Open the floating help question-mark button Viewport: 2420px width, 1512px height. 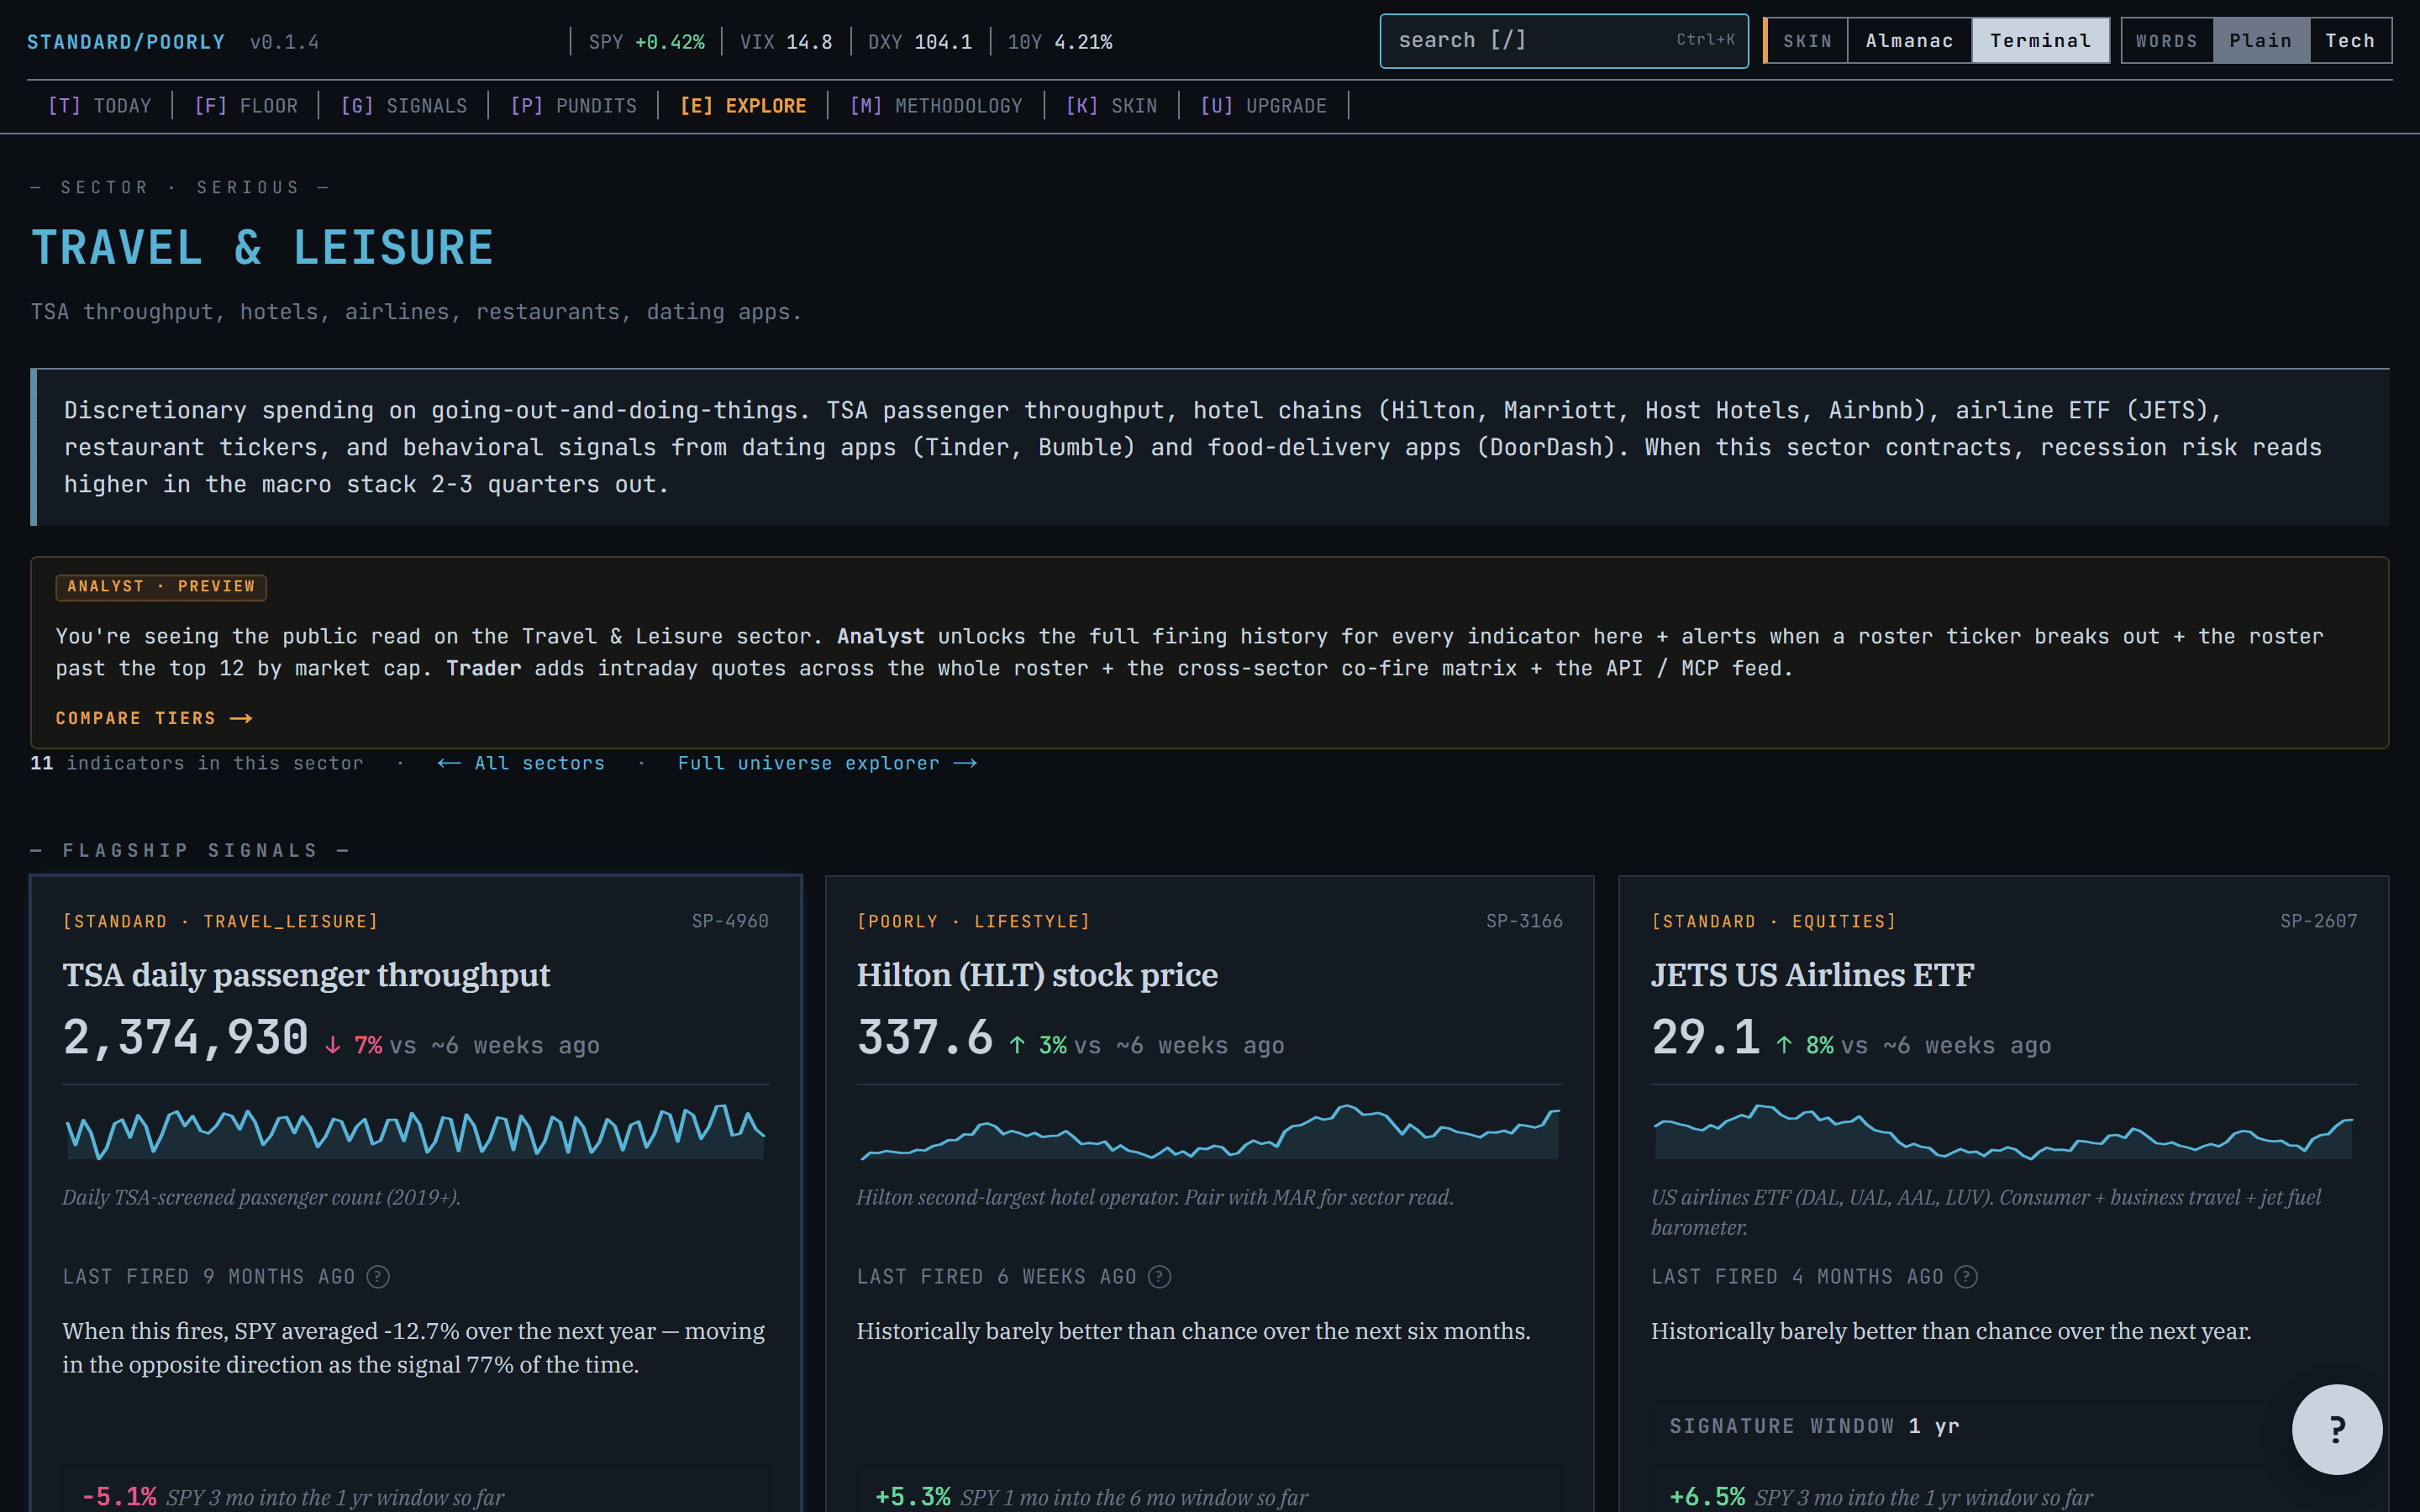tap(2337, 1429)
